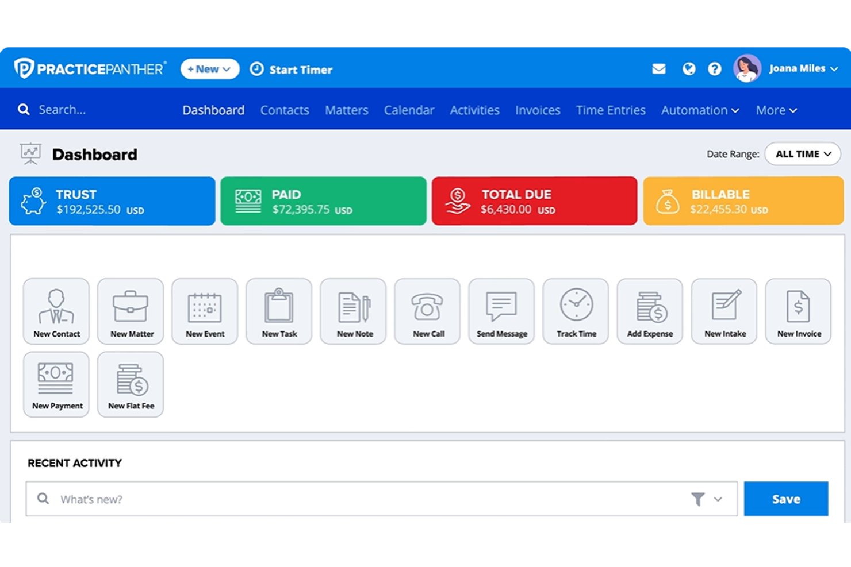Expand the + New dropdown button
The image size is (851, 567).
(x=210, y=69)
